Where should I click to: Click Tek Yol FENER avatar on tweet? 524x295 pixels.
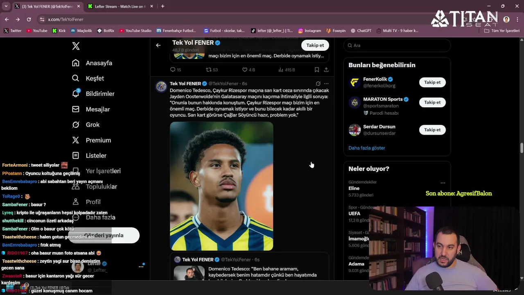[x=161, y=86]
